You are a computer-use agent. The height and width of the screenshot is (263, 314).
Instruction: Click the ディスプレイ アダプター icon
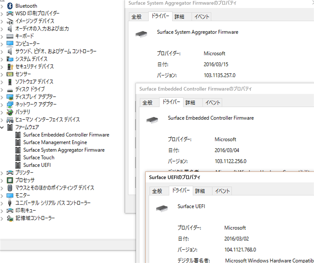click(x=10, y=97)
